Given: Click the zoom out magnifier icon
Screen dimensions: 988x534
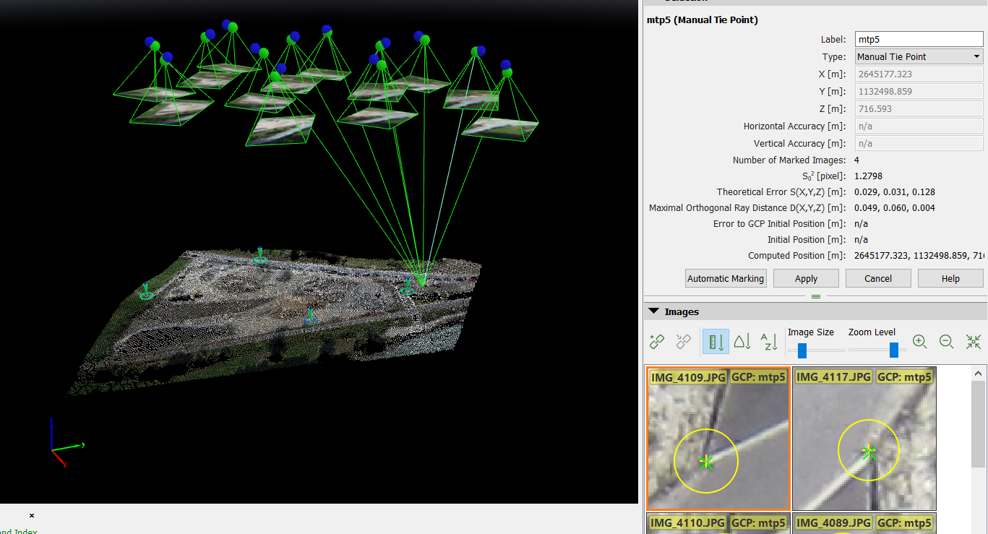Looking at the screenshot, I should click(x=946, y=342).
